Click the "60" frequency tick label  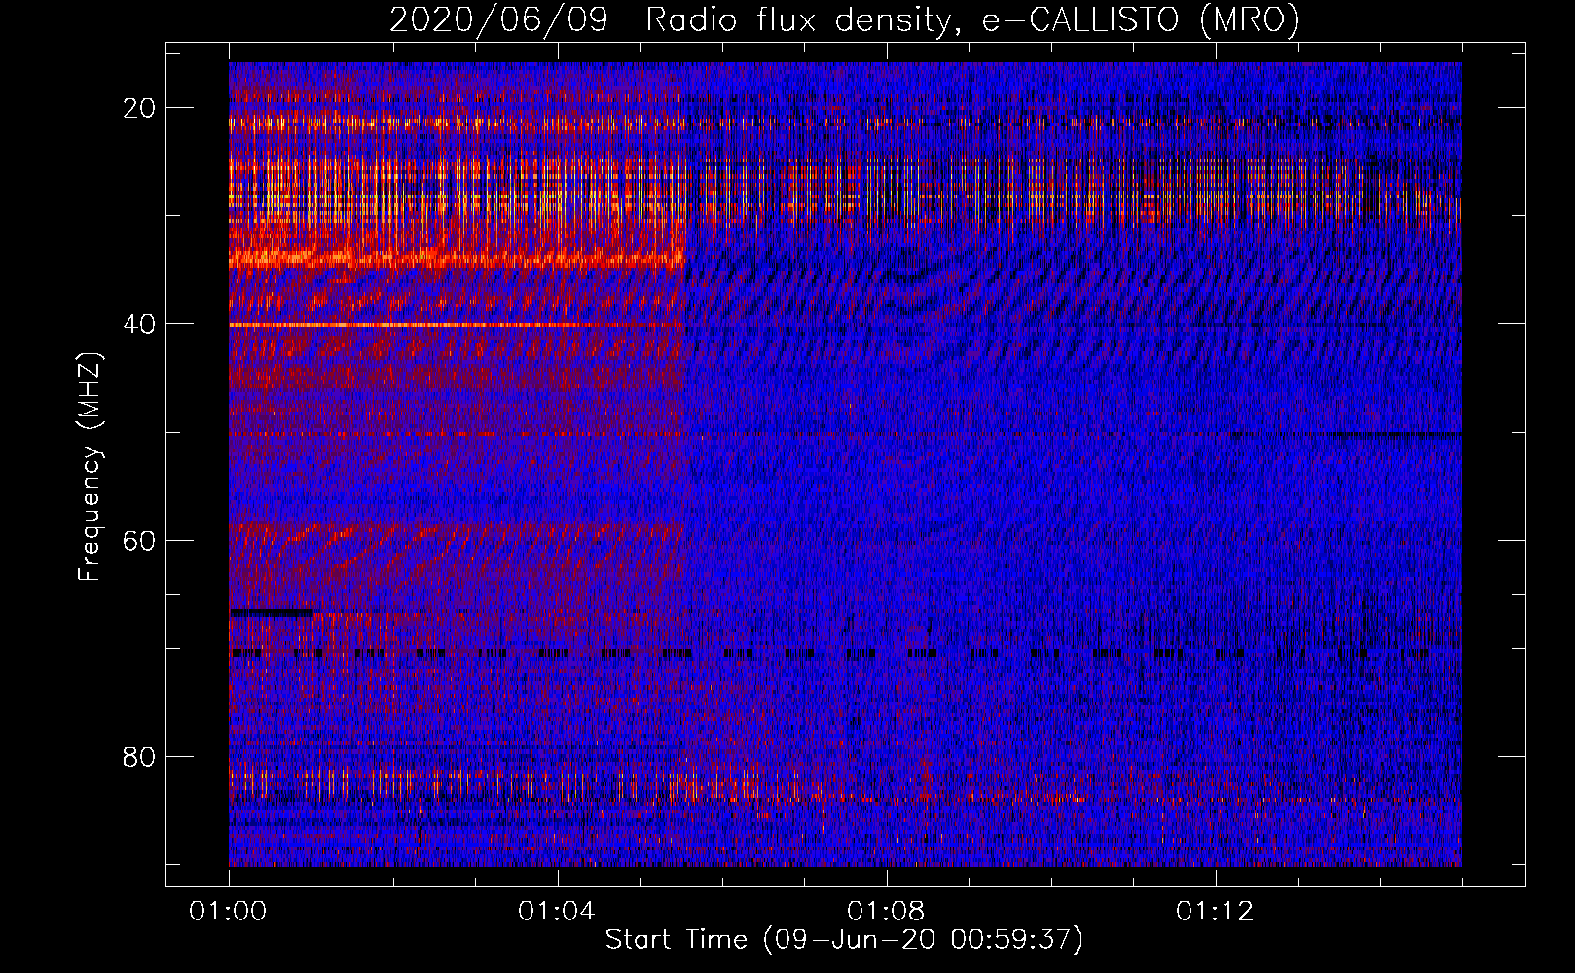(x=140, y=540)
